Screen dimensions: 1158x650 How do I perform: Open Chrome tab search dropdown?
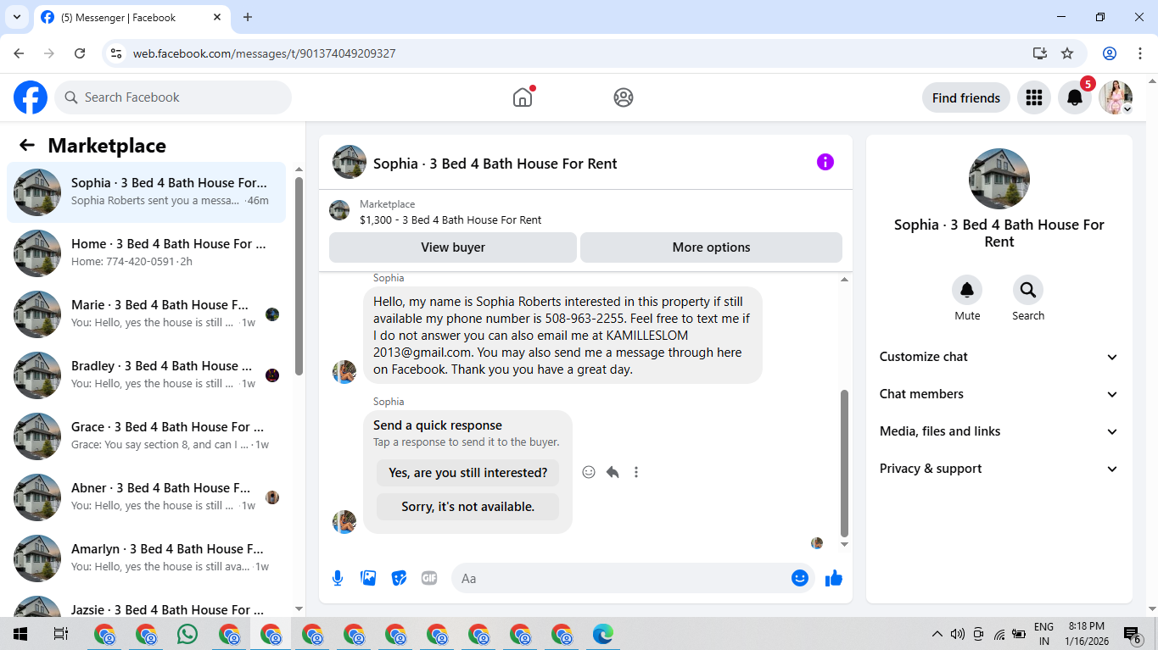(16, 17)
